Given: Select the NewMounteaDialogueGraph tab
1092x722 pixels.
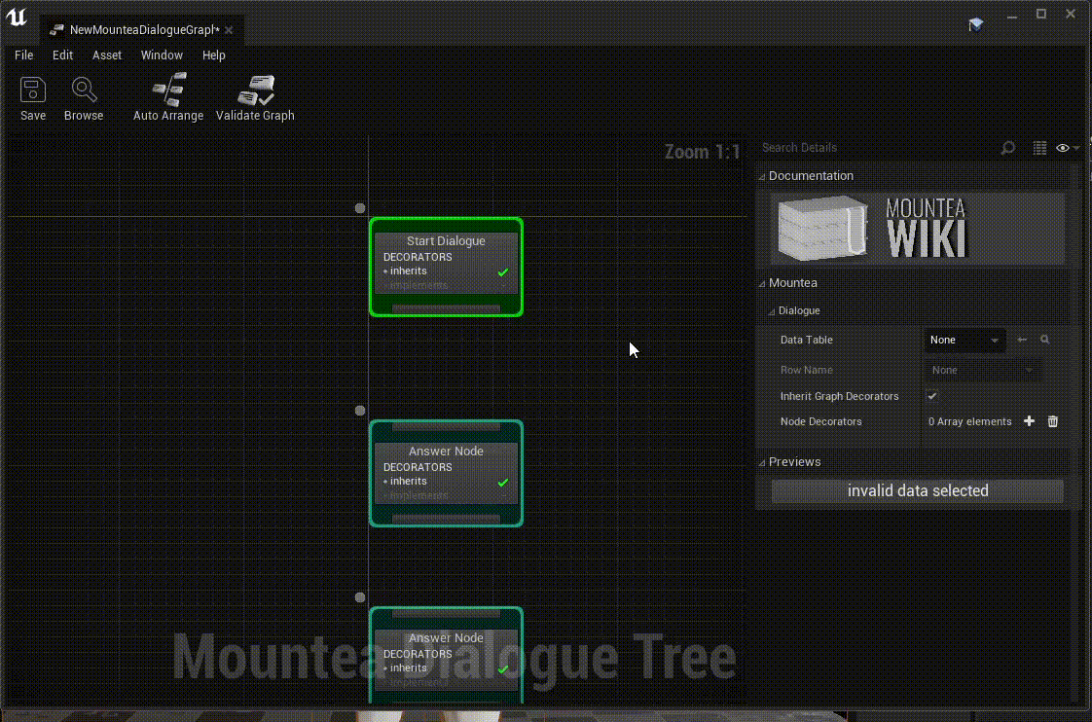Looking at the screenshot, I should coord(144,30).
